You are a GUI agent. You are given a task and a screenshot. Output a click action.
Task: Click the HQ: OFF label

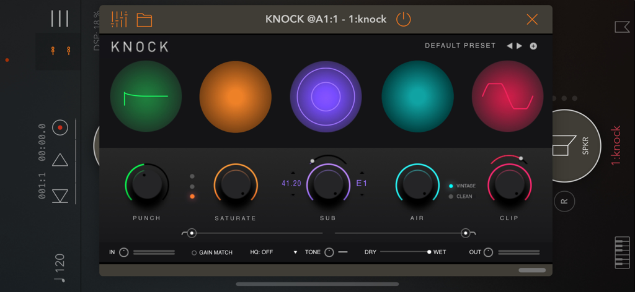pyautogui.click(x=262, y=252)
